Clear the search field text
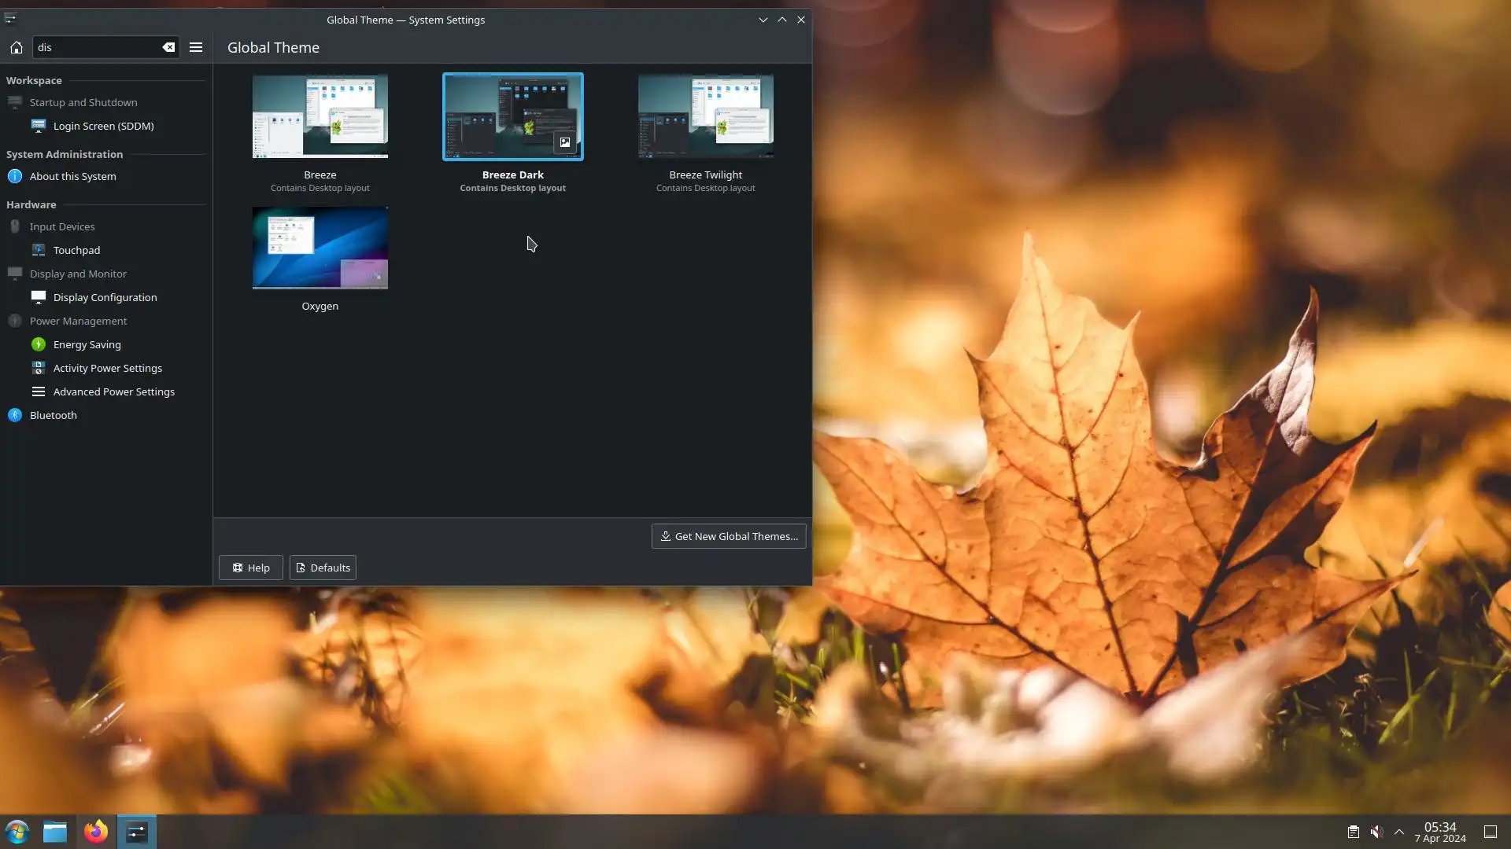Viewport: 1511px width, 849px height. [168, 47]
